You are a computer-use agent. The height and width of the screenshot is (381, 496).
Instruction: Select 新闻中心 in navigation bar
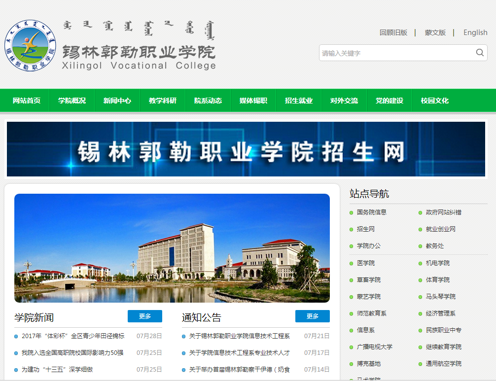click(117, 101)
